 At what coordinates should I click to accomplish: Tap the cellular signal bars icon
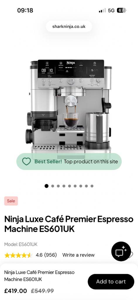[102, 11]
